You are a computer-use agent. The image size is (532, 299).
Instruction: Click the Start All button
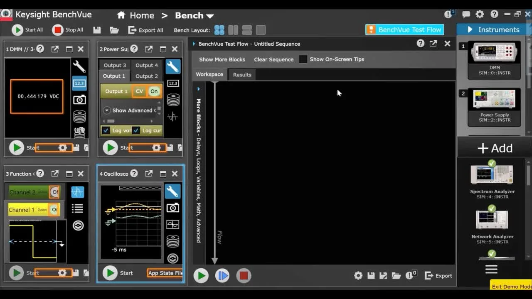[x=27, y=30]
